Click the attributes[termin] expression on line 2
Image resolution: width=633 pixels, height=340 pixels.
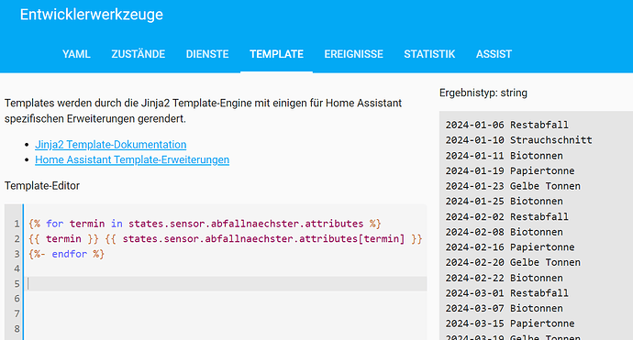[351, 239]
